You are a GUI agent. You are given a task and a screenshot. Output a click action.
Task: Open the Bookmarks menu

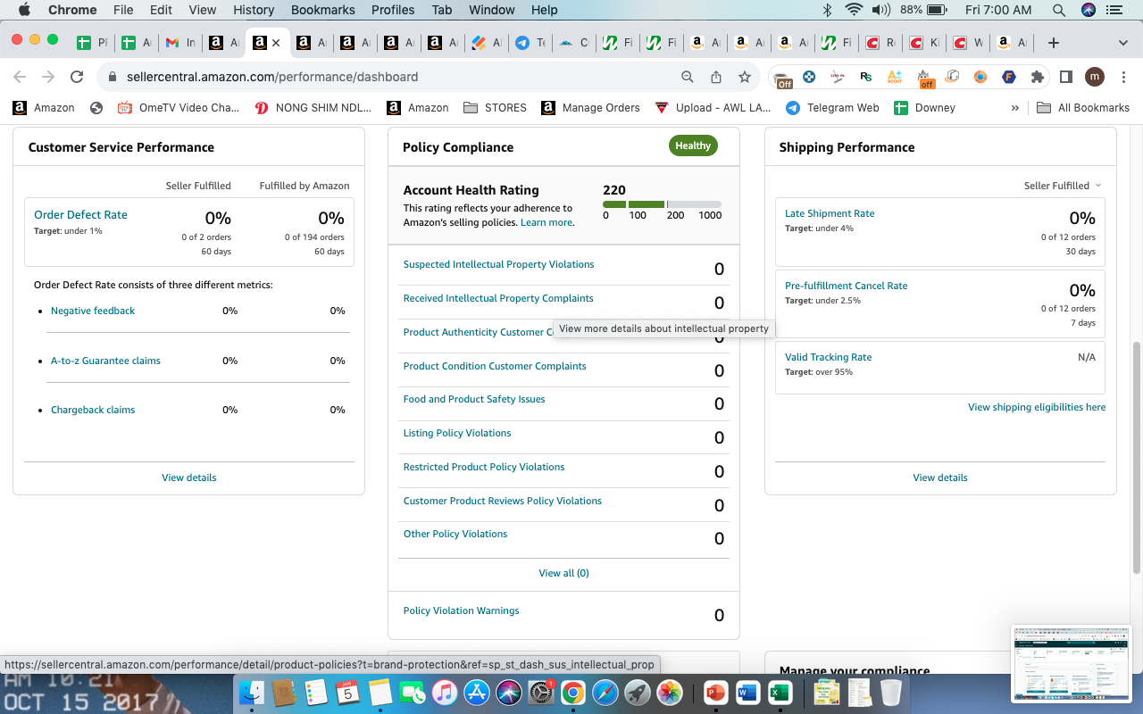click(323, 10)
